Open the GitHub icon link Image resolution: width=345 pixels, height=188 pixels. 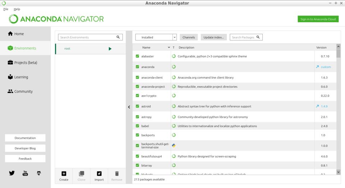coord(39,173)
